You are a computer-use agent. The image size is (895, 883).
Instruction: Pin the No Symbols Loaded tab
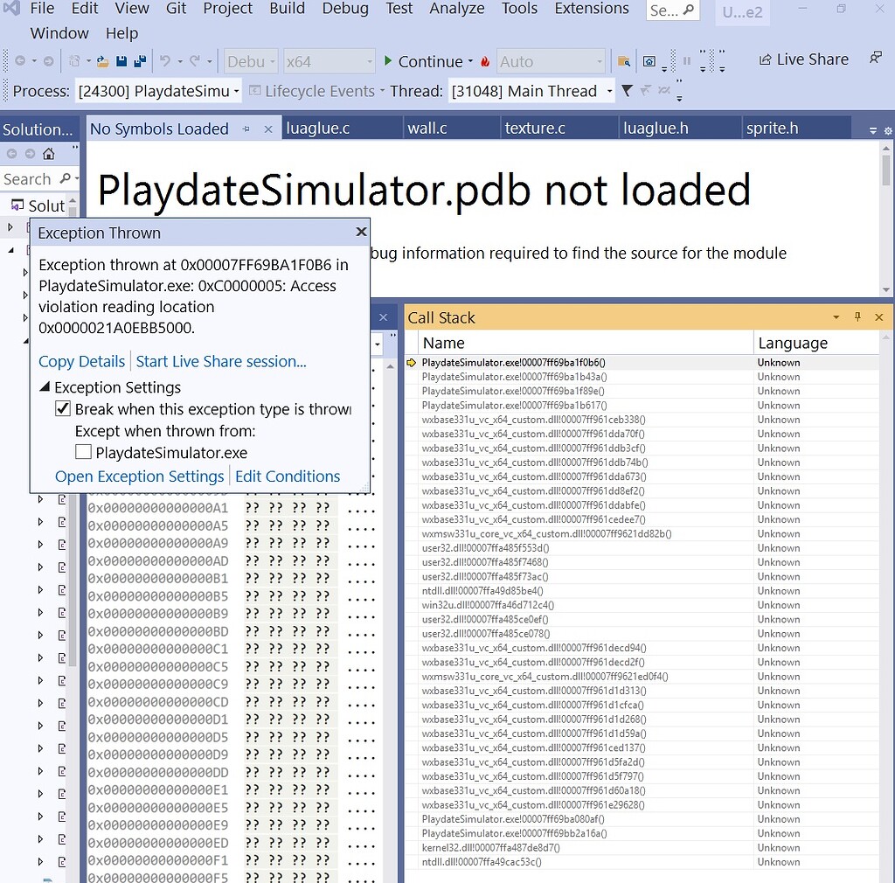(x=246, y=129)
